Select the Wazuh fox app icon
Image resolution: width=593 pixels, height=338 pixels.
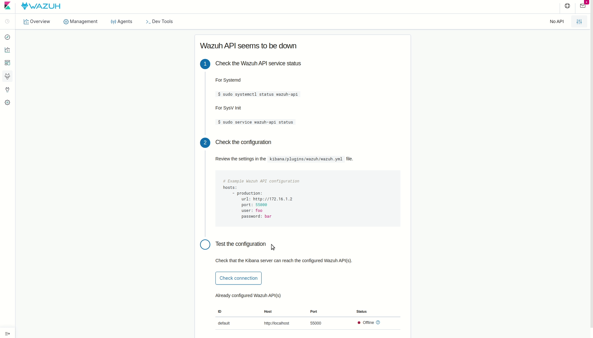[7, 76]
